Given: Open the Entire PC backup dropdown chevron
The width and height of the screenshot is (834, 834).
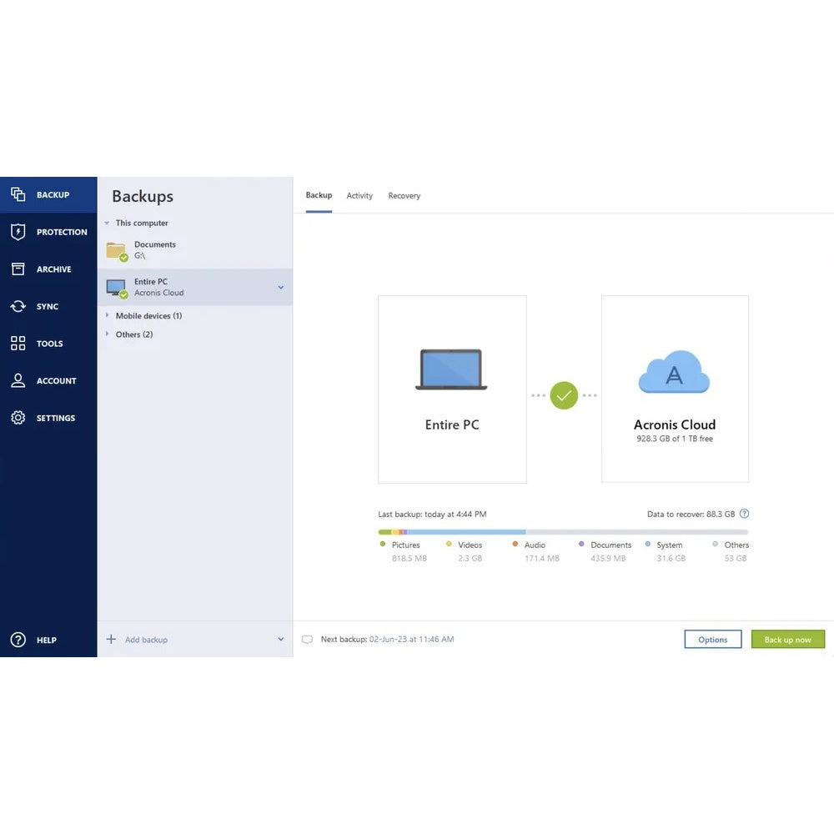Looking at the screenshot, I should point(281,287).
